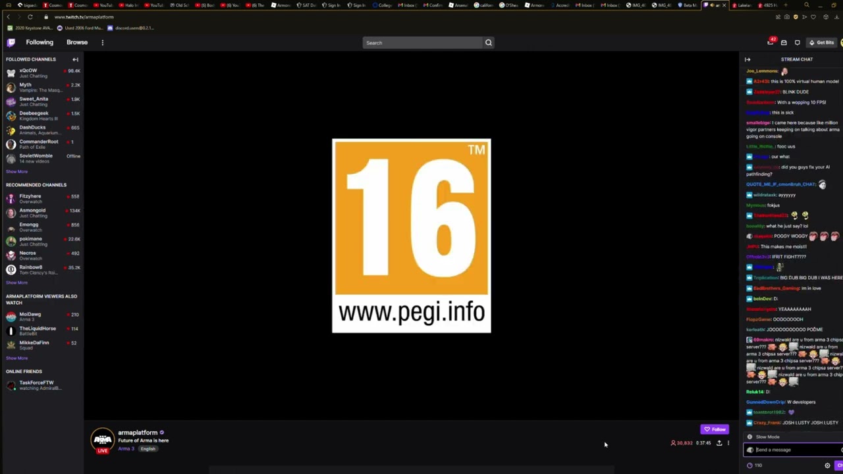843x474 pixels.
Task: Open CommanderRoot channel
Action: (x=43, y=144)
